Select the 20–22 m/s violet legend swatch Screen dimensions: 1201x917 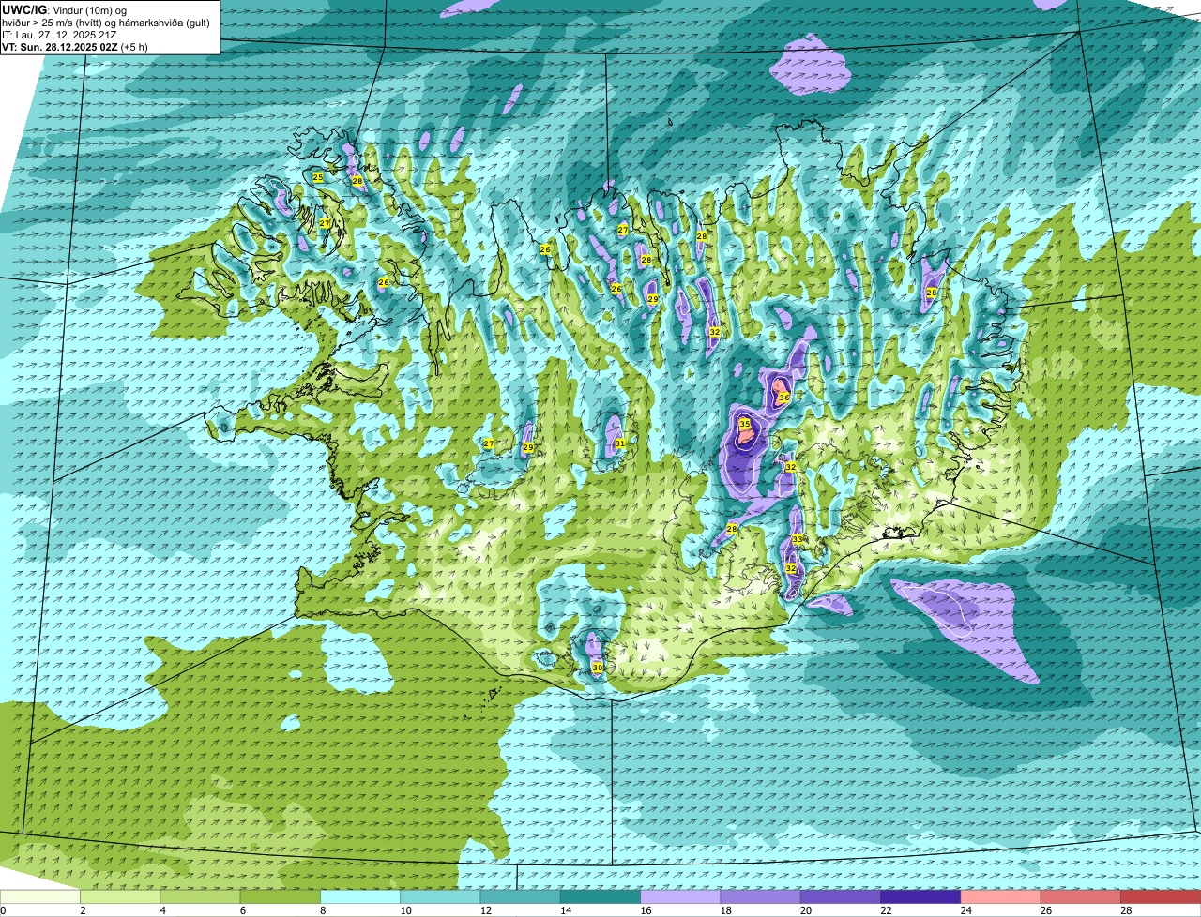(841, 896)
